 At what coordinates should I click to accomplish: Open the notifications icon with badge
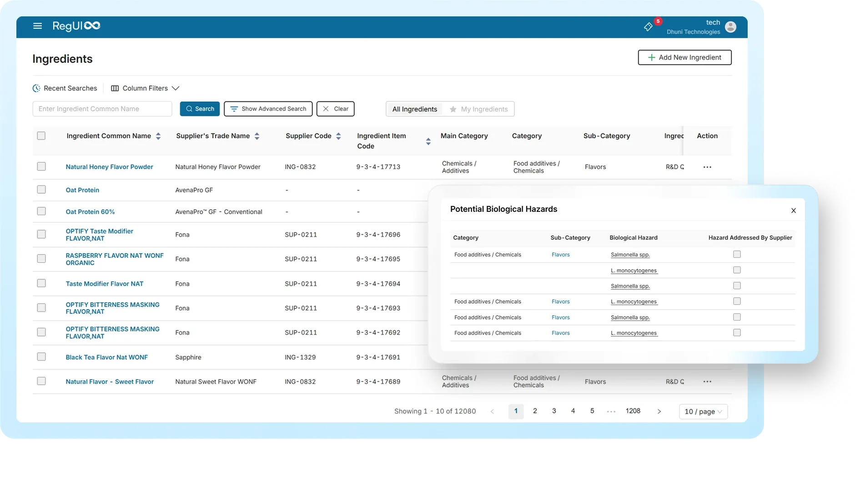click(649, 27)
